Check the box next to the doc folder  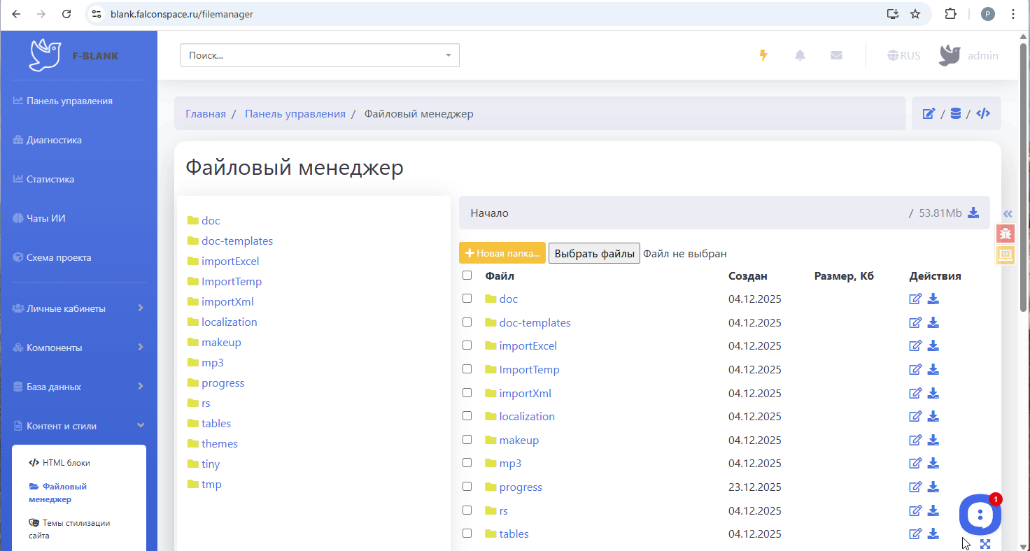click(467, 299)
